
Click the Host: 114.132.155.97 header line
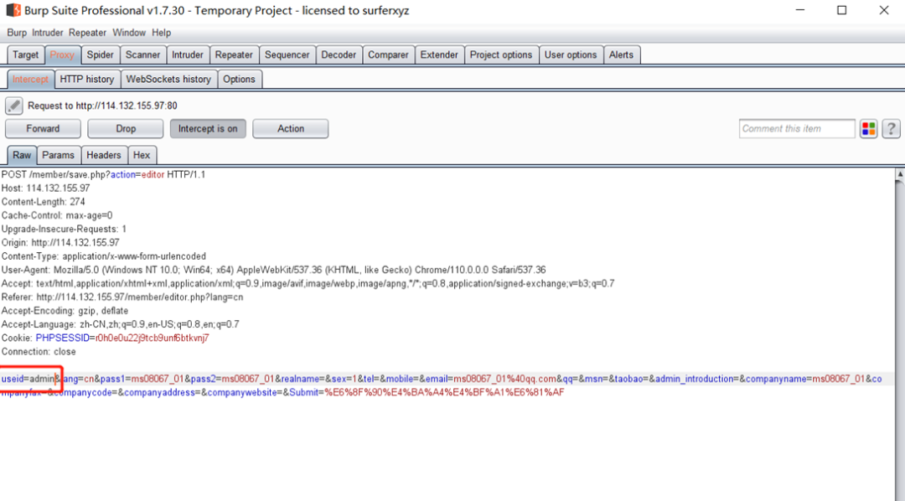point(45,189)
